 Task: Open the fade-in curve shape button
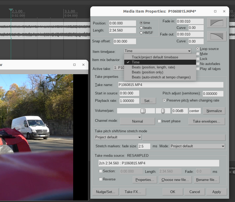pos(216,23)
